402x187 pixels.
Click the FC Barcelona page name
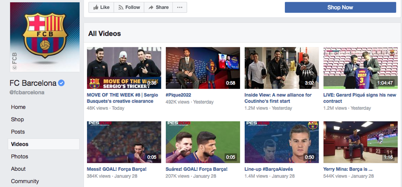[33, 83]
